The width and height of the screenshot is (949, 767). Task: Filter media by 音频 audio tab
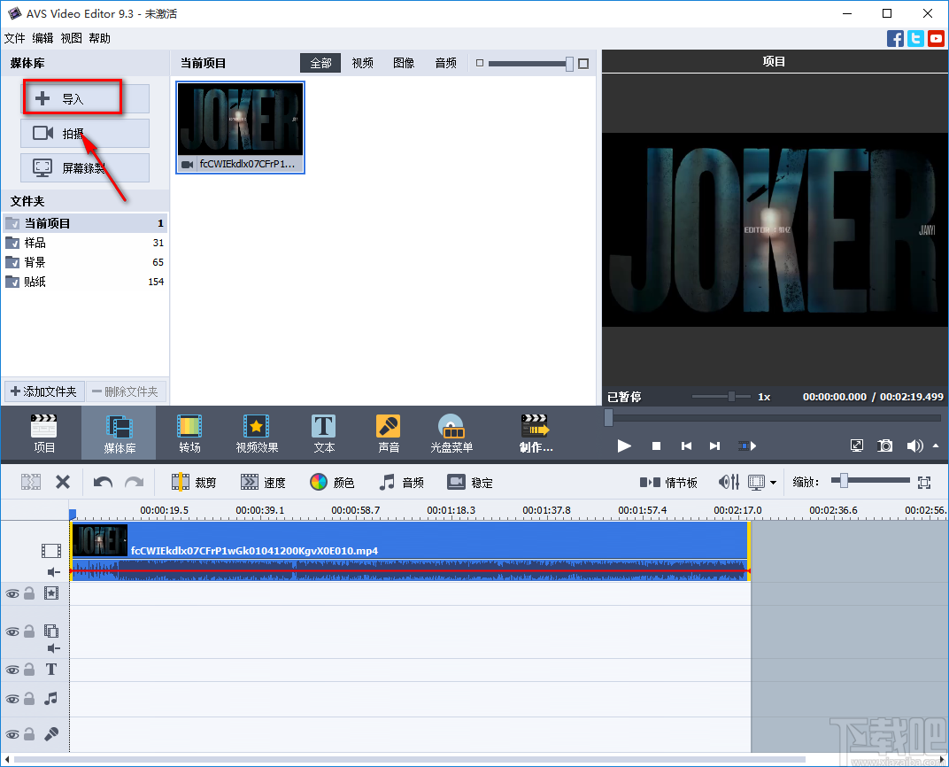445,63
